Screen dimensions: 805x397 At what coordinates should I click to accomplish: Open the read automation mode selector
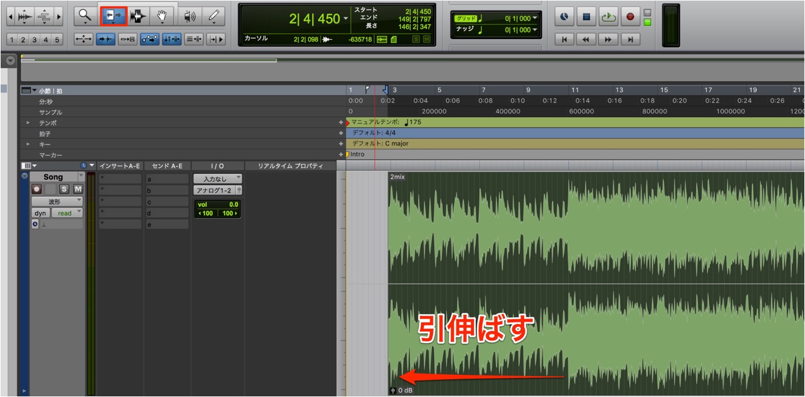[67, 213]
